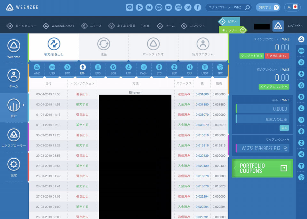Click amount 0.020439 in 29-03-2019 03:55 row
The height and width of the screenshot is (219, 307).
[x=202, y=156]
